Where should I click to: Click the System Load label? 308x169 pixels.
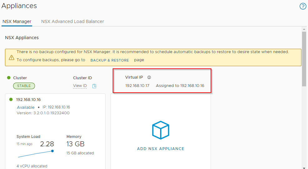(28, 136)
